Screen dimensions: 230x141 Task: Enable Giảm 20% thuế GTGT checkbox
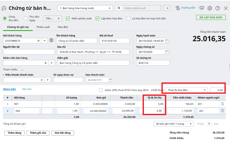[101, 90]
